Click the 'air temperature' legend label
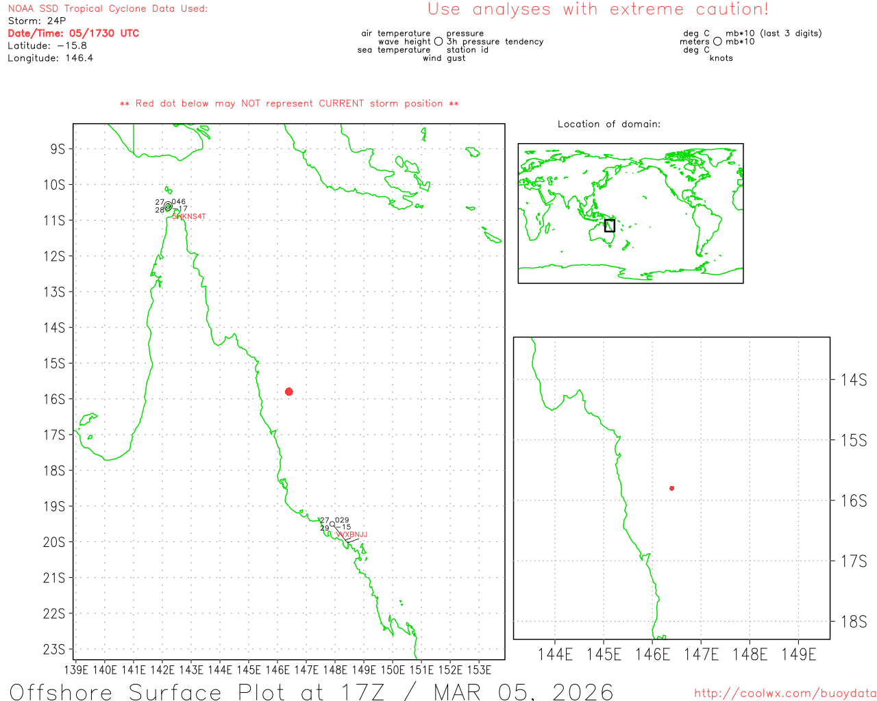The image size is (877, 701). click(x=396, y=34)
